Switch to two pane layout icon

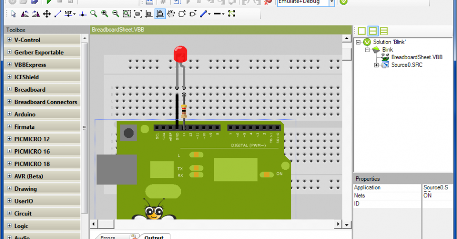point(373,31)
